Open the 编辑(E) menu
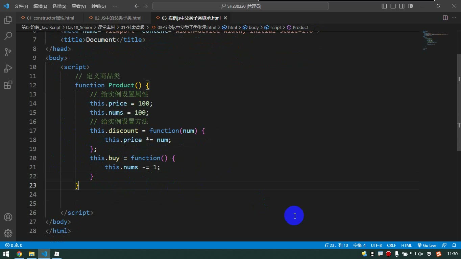461x259 pixels. [41, 6]
